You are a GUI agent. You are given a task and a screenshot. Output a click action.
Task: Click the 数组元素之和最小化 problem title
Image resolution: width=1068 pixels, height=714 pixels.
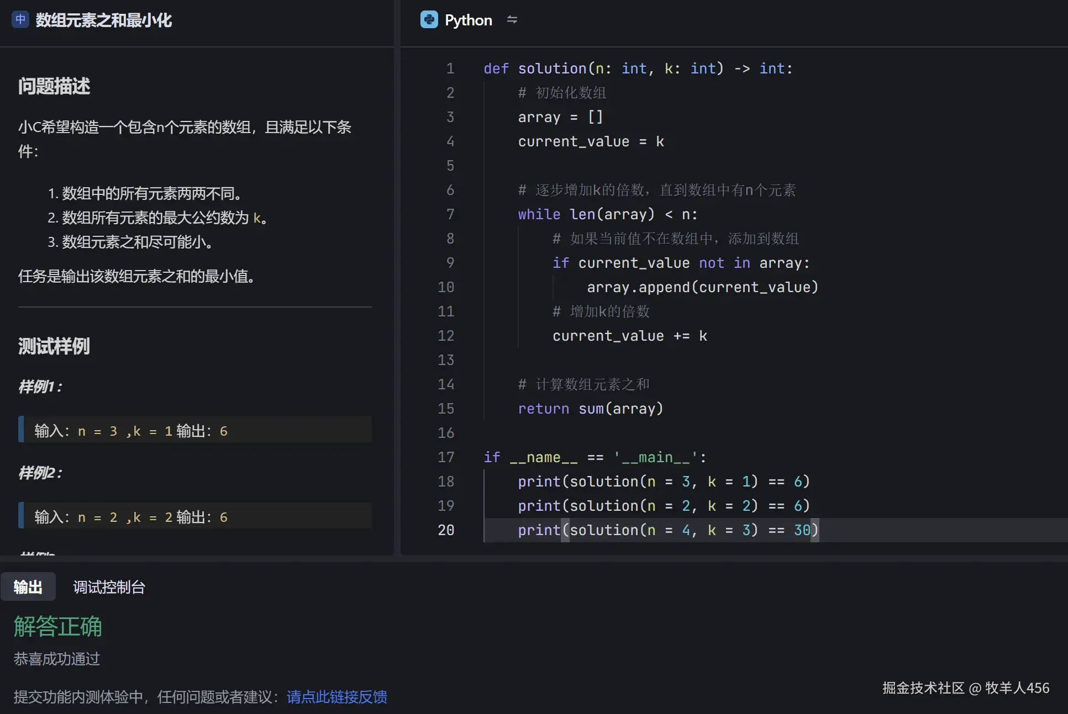(103, 20)
